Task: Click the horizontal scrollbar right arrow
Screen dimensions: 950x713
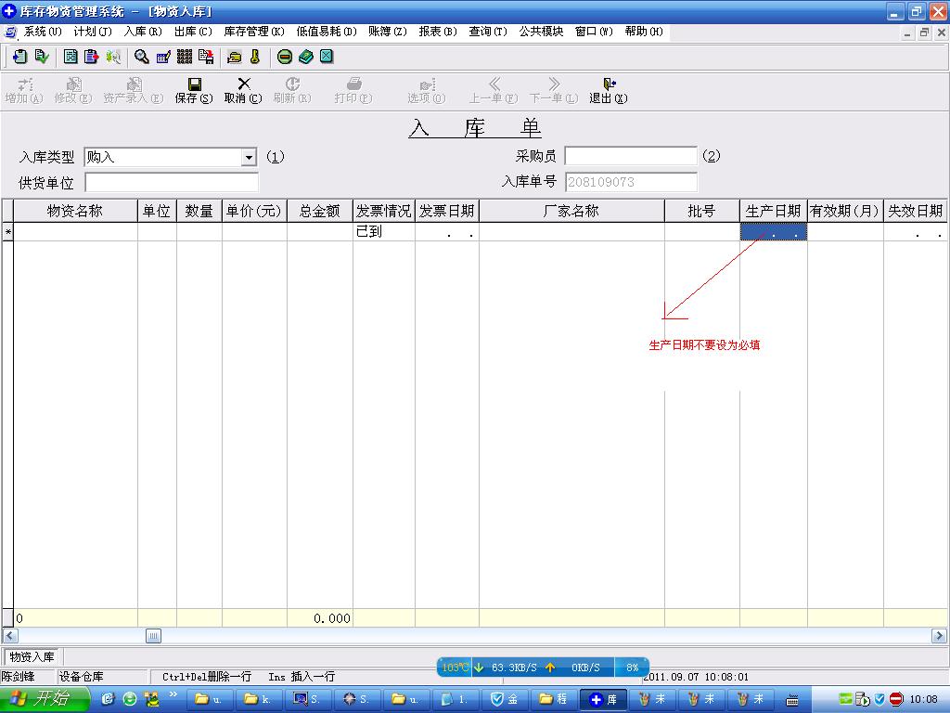Action: coord(939,636)
